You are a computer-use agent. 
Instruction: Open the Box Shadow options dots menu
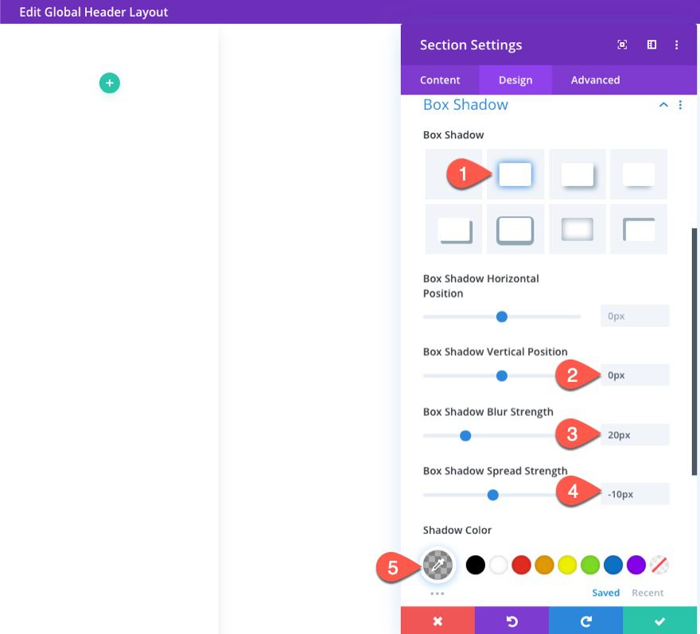(680, 104)
